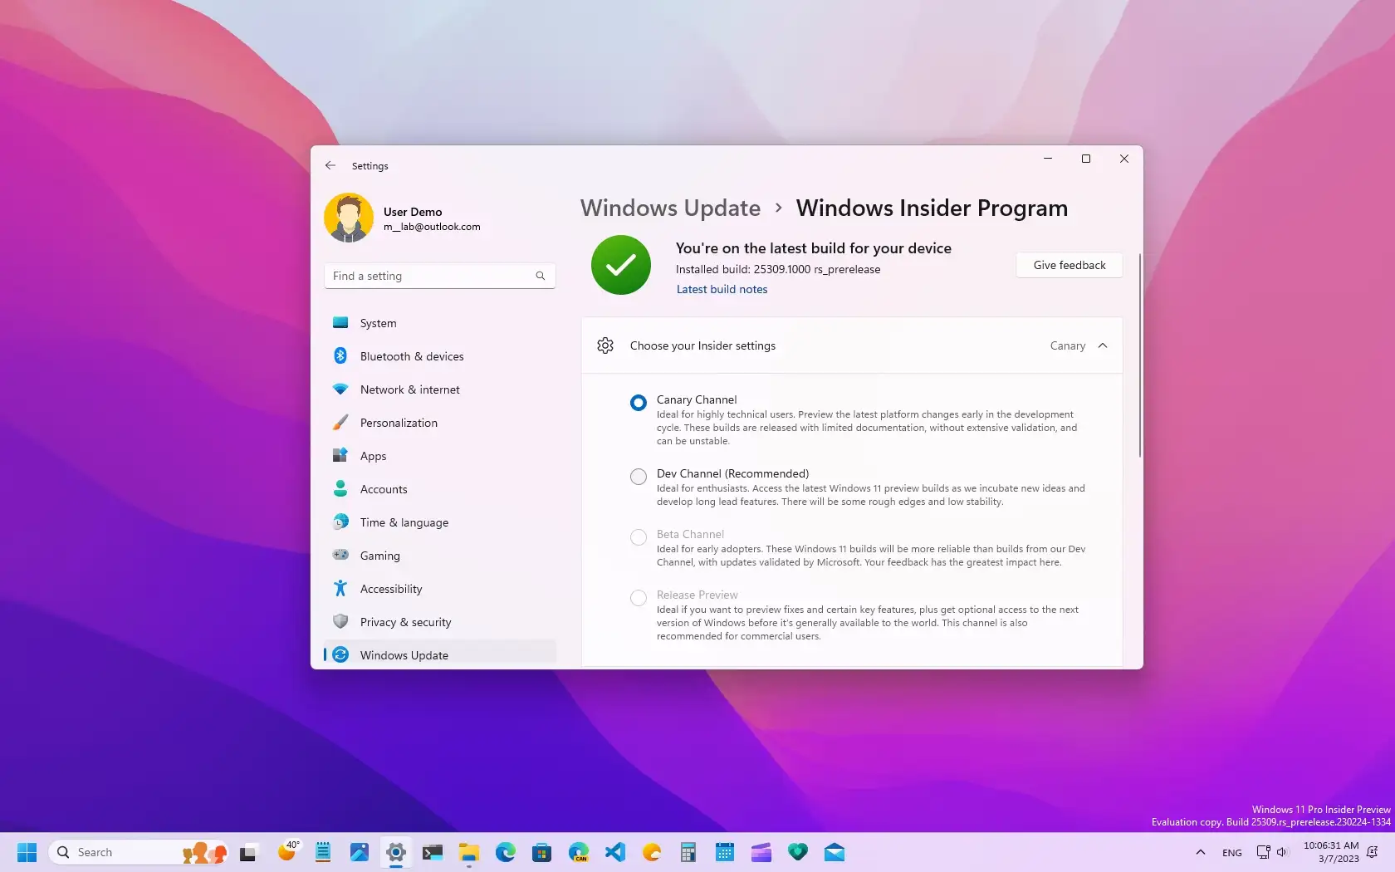Viewport: 1395px width, 872px height.
Task: Open Windows Terminal from the taskbar
Action: [433, 852]
